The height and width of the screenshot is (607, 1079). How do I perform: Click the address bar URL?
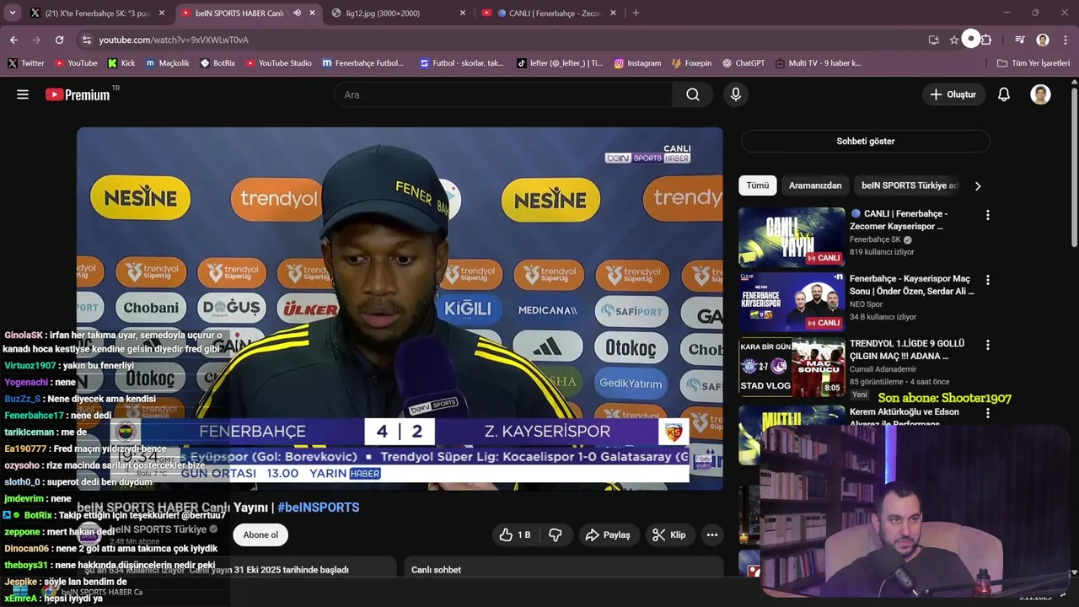174,40
